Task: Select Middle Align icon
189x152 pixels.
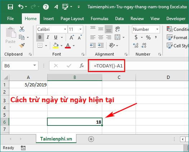Action: click(101, 29)
